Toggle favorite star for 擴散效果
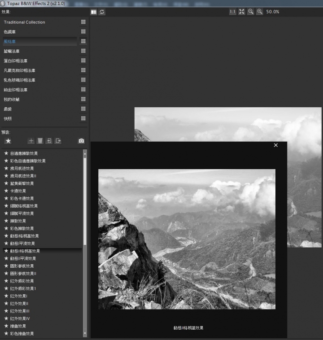The width and height of the screenshot is (323, 340). coord(6,221)
